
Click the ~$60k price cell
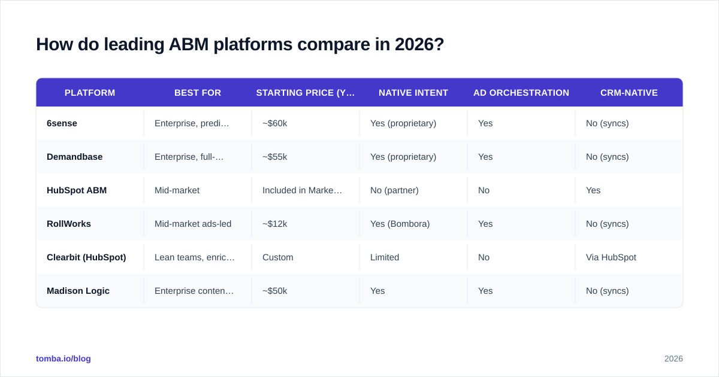point(306,123)
